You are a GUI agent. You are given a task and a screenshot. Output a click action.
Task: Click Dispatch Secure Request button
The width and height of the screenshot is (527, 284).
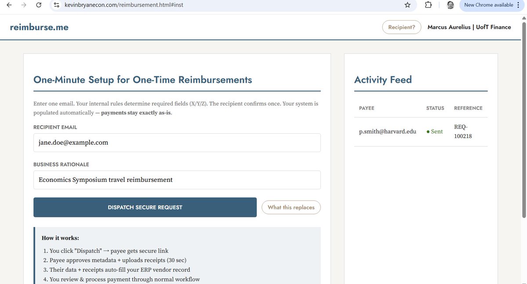tap(145, 207)
